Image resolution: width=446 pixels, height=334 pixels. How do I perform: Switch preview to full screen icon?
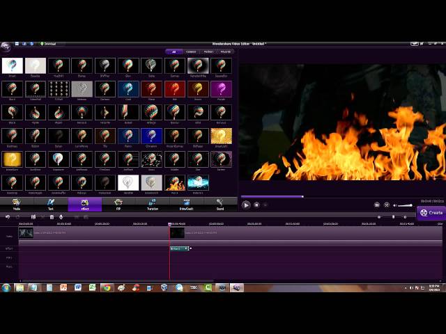tap(386, 205)
